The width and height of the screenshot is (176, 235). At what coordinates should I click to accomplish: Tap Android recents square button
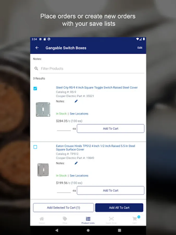[x=119, y=230]
